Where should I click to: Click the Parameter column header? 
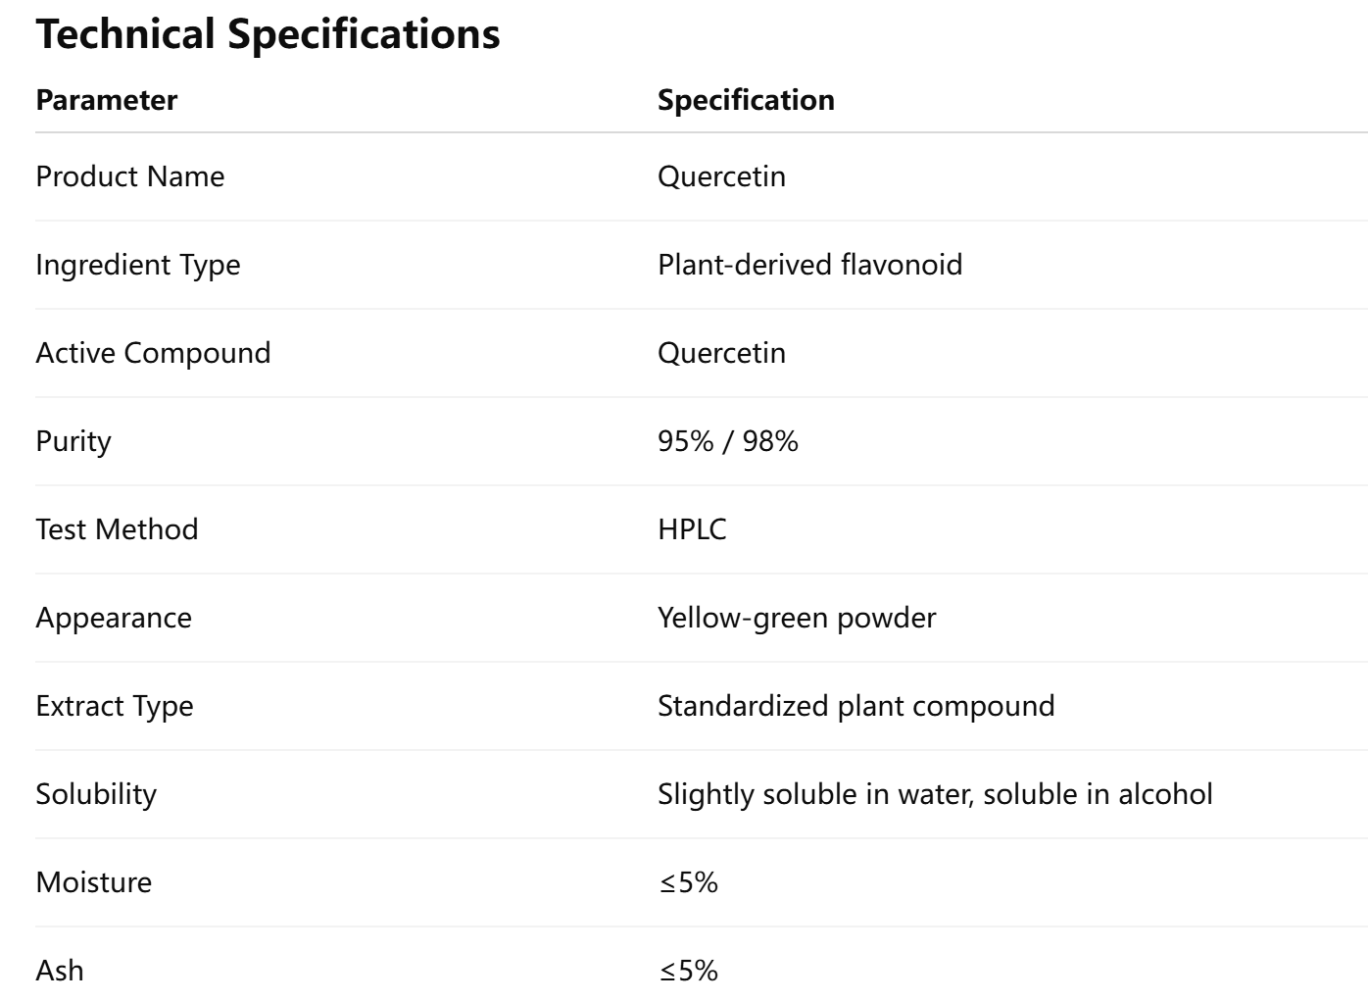[106, 100]
